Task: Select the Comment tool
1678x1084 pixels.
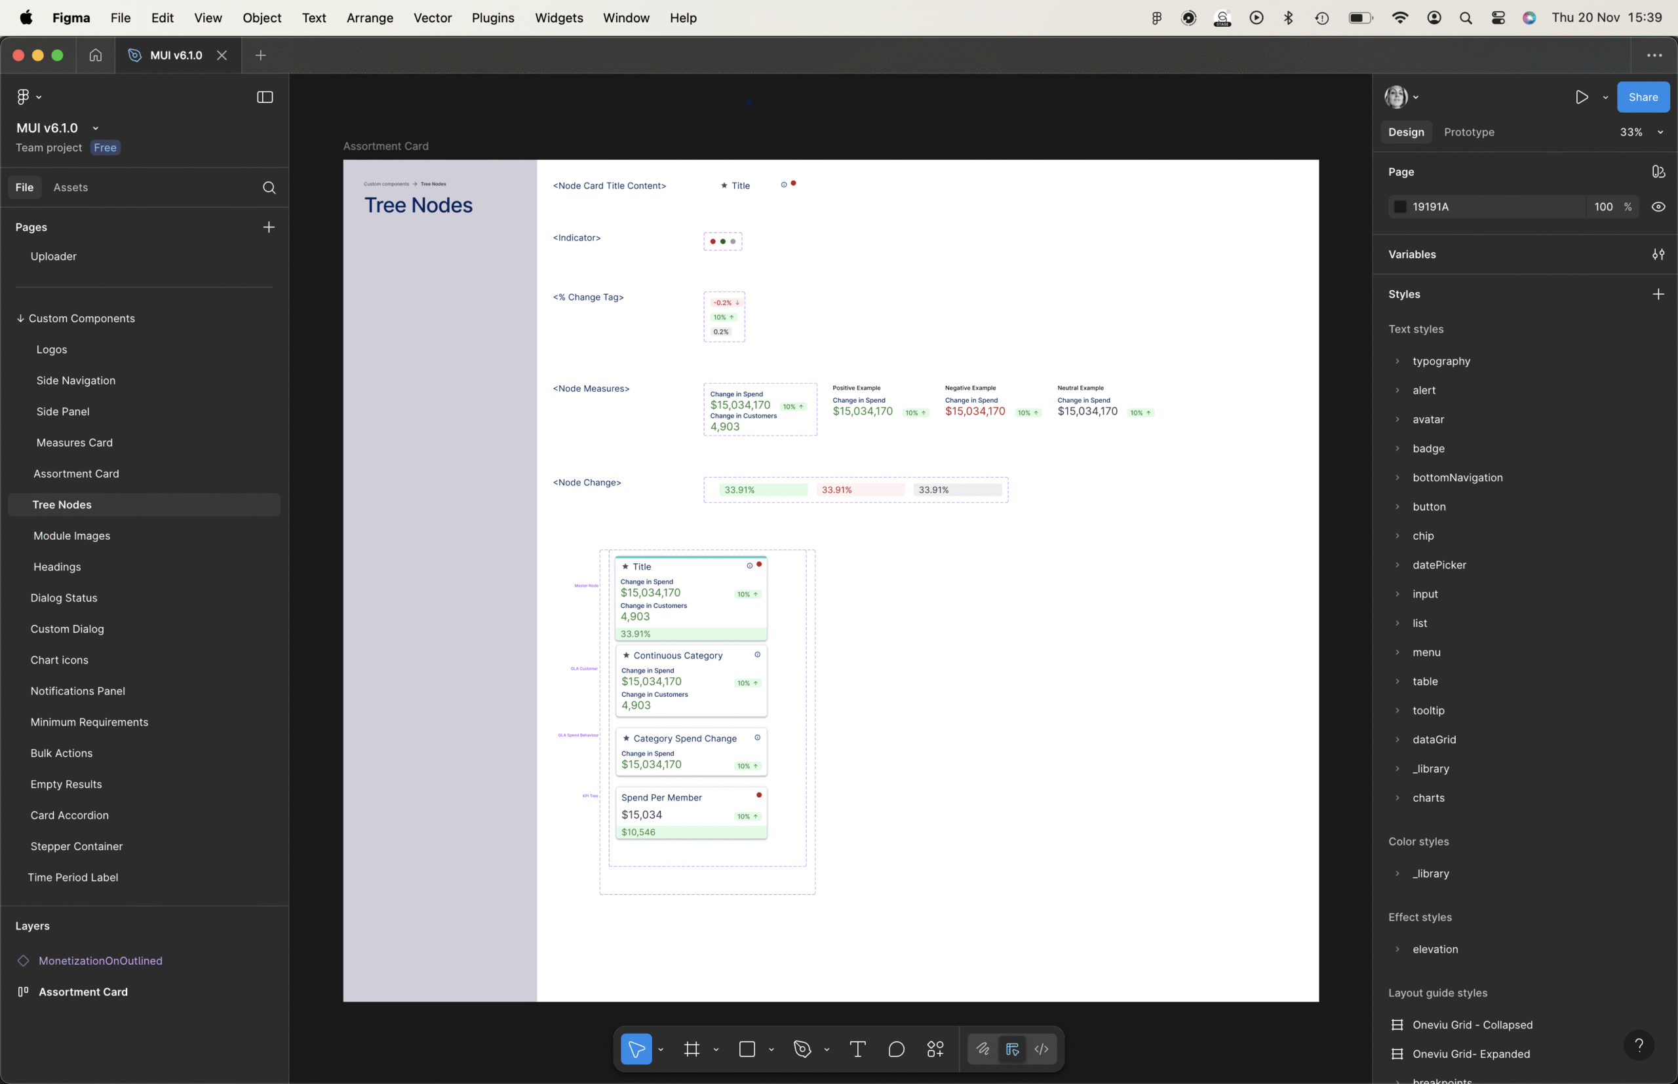Action: (x=896, y=1049)
